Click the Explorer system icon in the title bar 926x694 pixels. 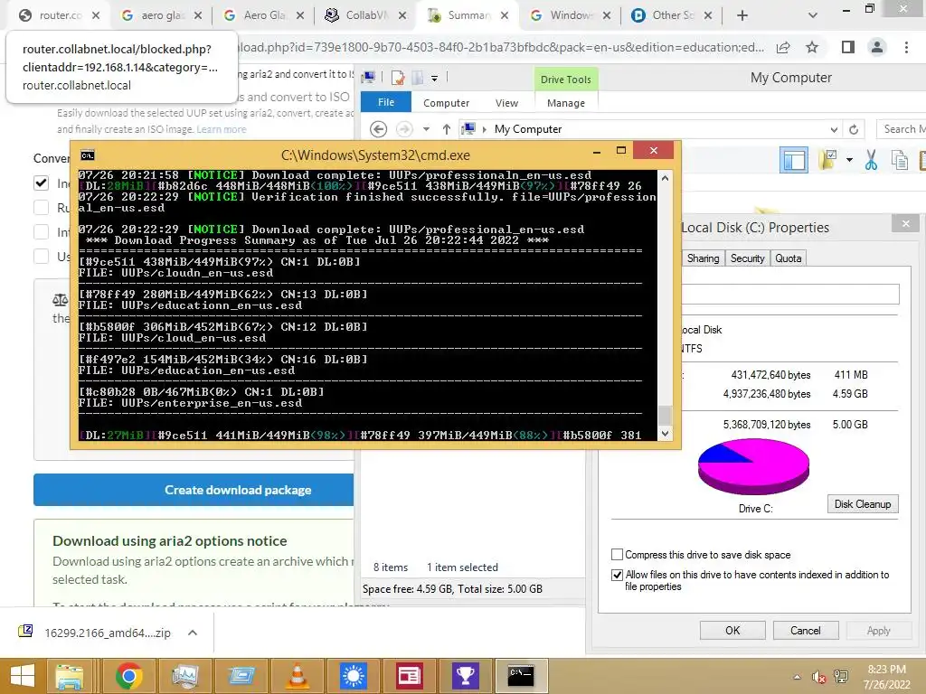coord(369,78)
